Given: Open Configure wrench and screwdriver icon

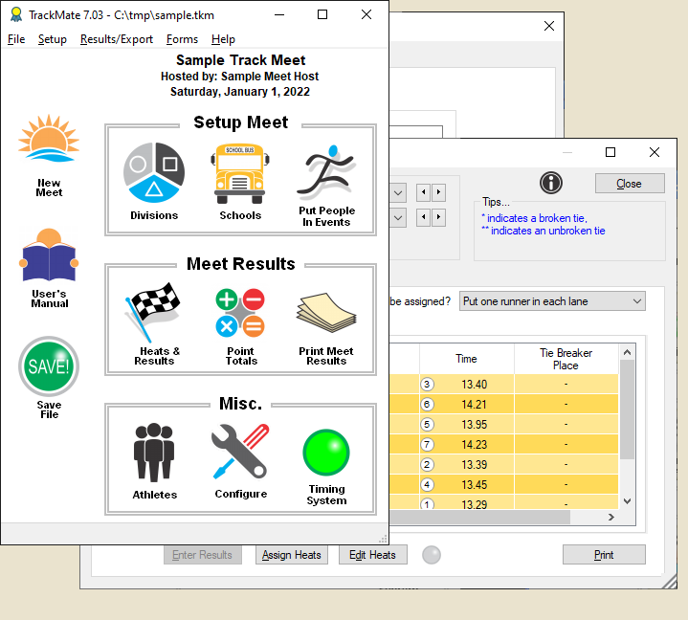Looking at the screenshot, I should pos(240,452).
